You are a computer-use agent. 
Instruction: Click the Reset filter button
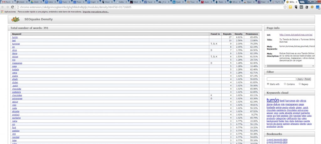[x=308, y=79]
